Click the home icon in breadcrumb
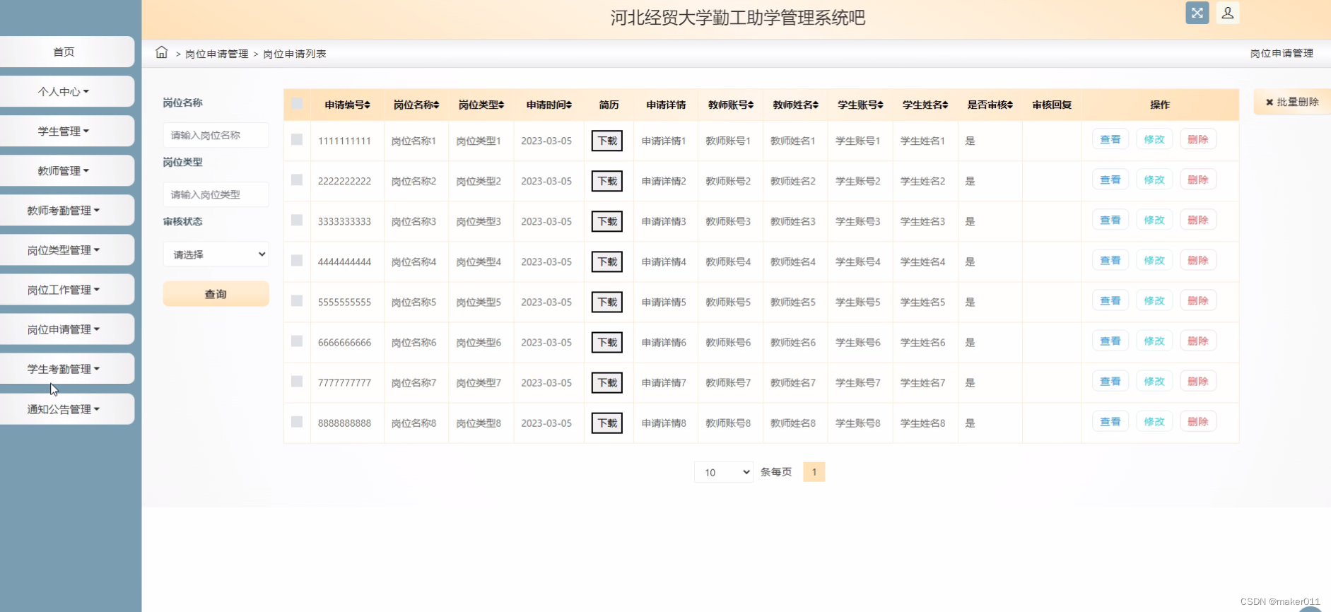Viewport: 1331px width, 612px height. (162, 52)
